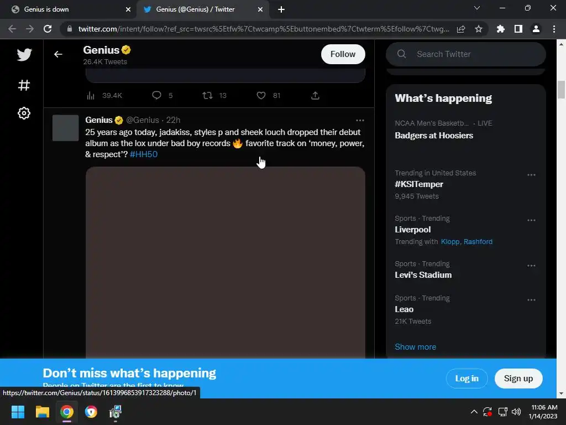Open taskbar clock showing 11:06 AM
This screenshot has height=425, width=566.
543,412
